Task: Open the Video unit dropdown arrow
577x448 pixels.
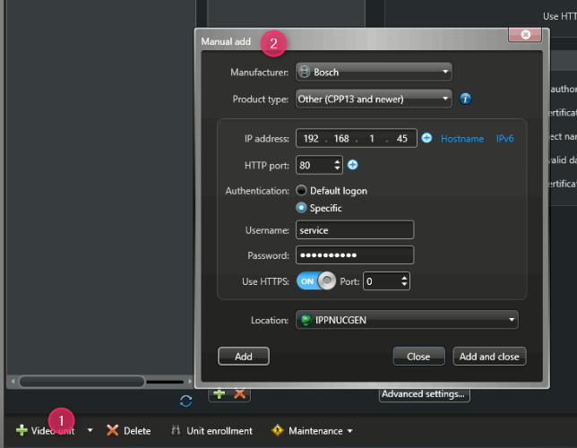Action: coord(90,431)
